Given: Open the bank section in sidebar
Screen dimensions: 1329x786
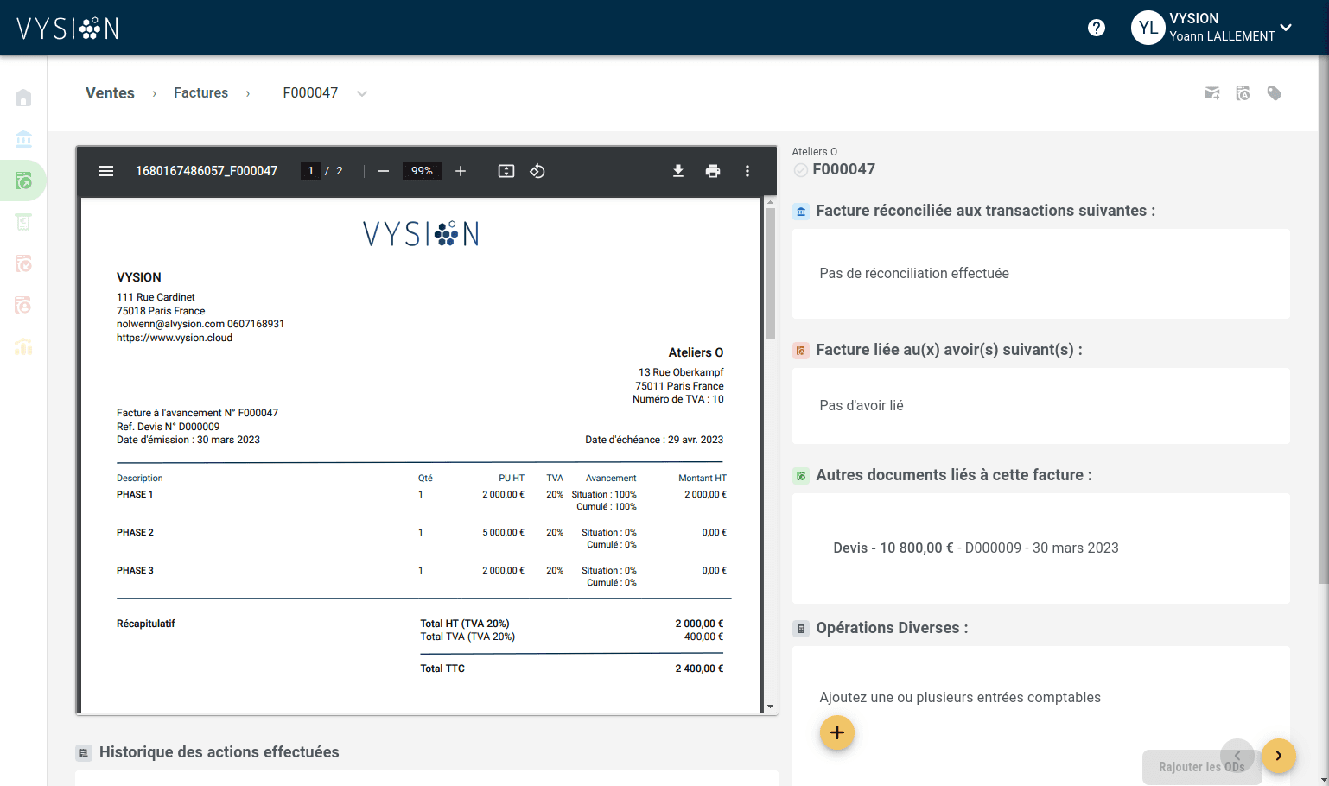Looking at the screenshot, I should tap(23, 139).
